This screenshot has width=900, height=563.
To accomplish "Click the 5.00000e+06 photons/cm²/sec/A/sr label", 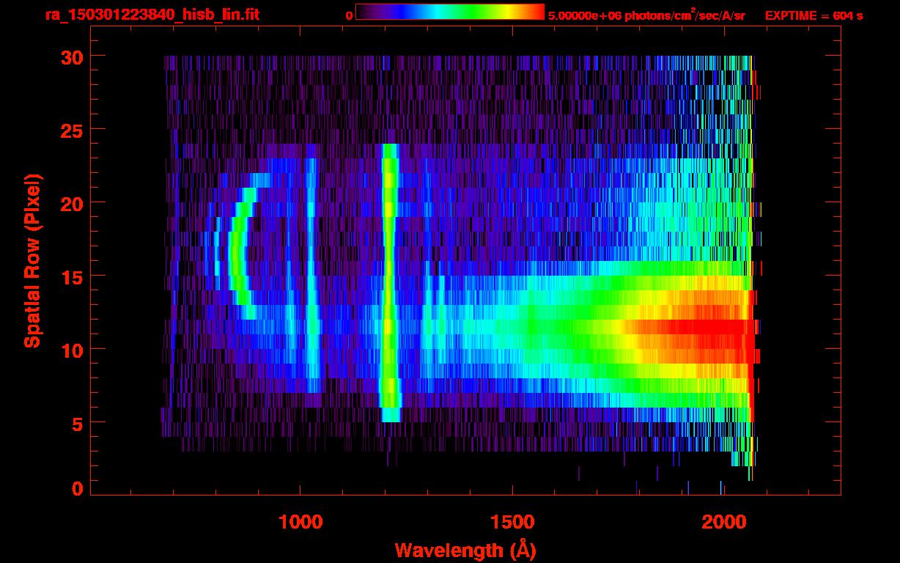I will pyautogui.click(x=646, y=15).
